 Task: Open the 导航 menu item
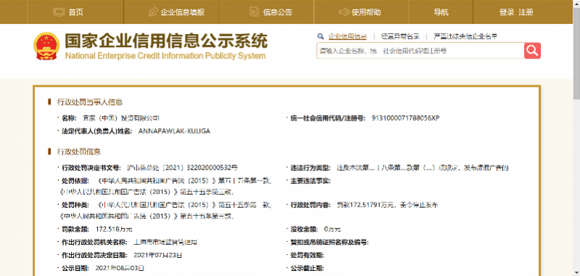click(442, 12)
